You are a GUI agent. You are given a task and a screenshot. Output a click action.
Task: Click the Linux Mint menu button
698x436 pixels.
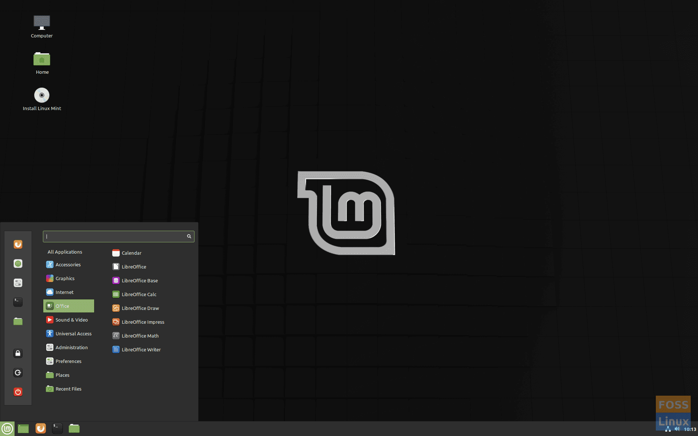[7, 429]
